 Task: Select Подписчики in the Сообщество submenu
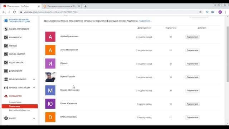(x=20, y=106)
